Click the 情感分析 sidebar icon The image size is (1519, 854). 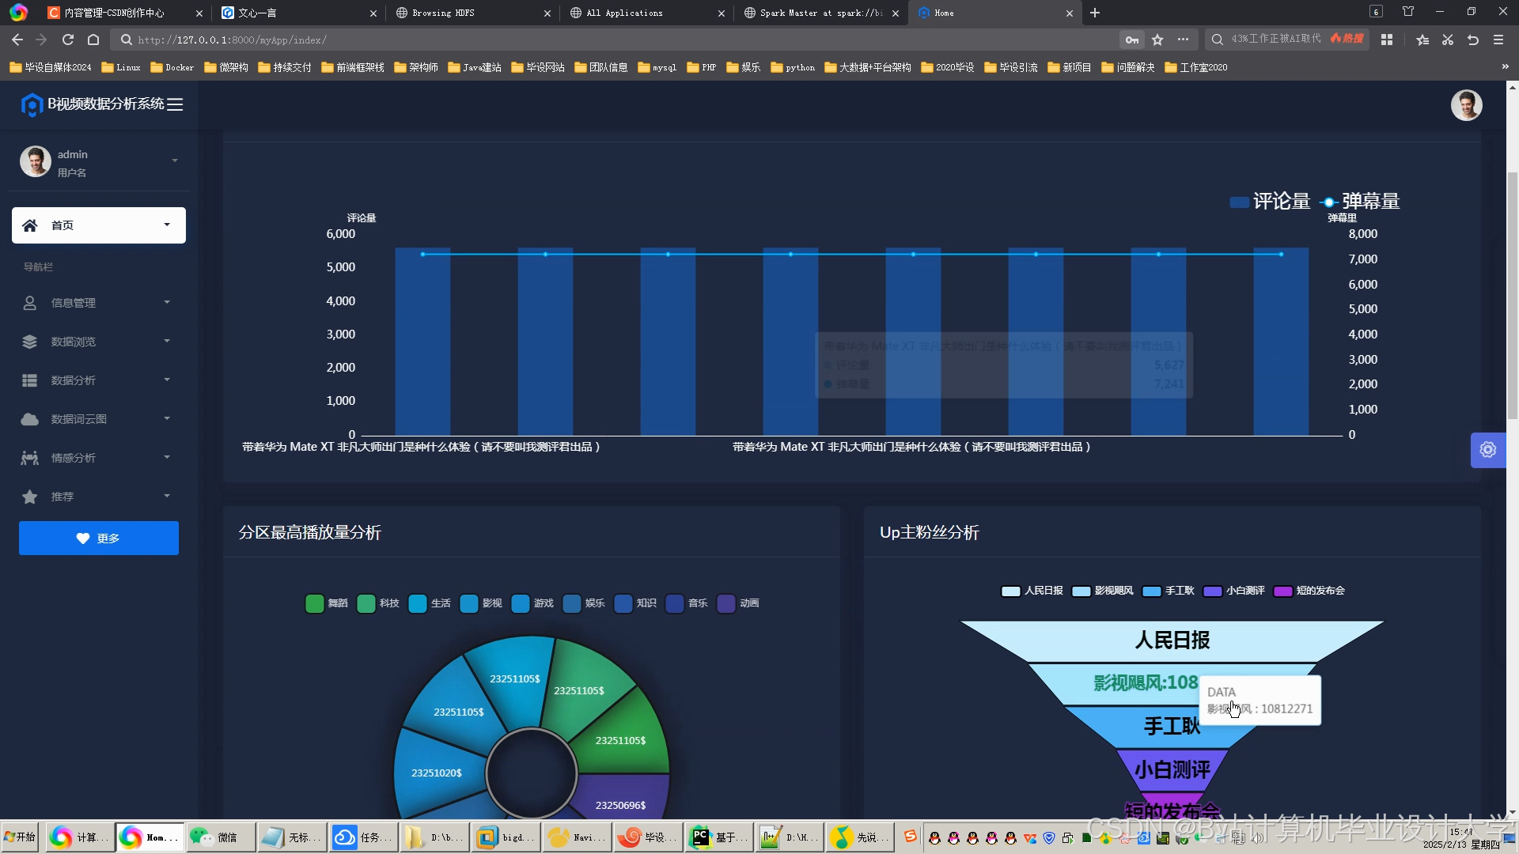tap(29, 458)
